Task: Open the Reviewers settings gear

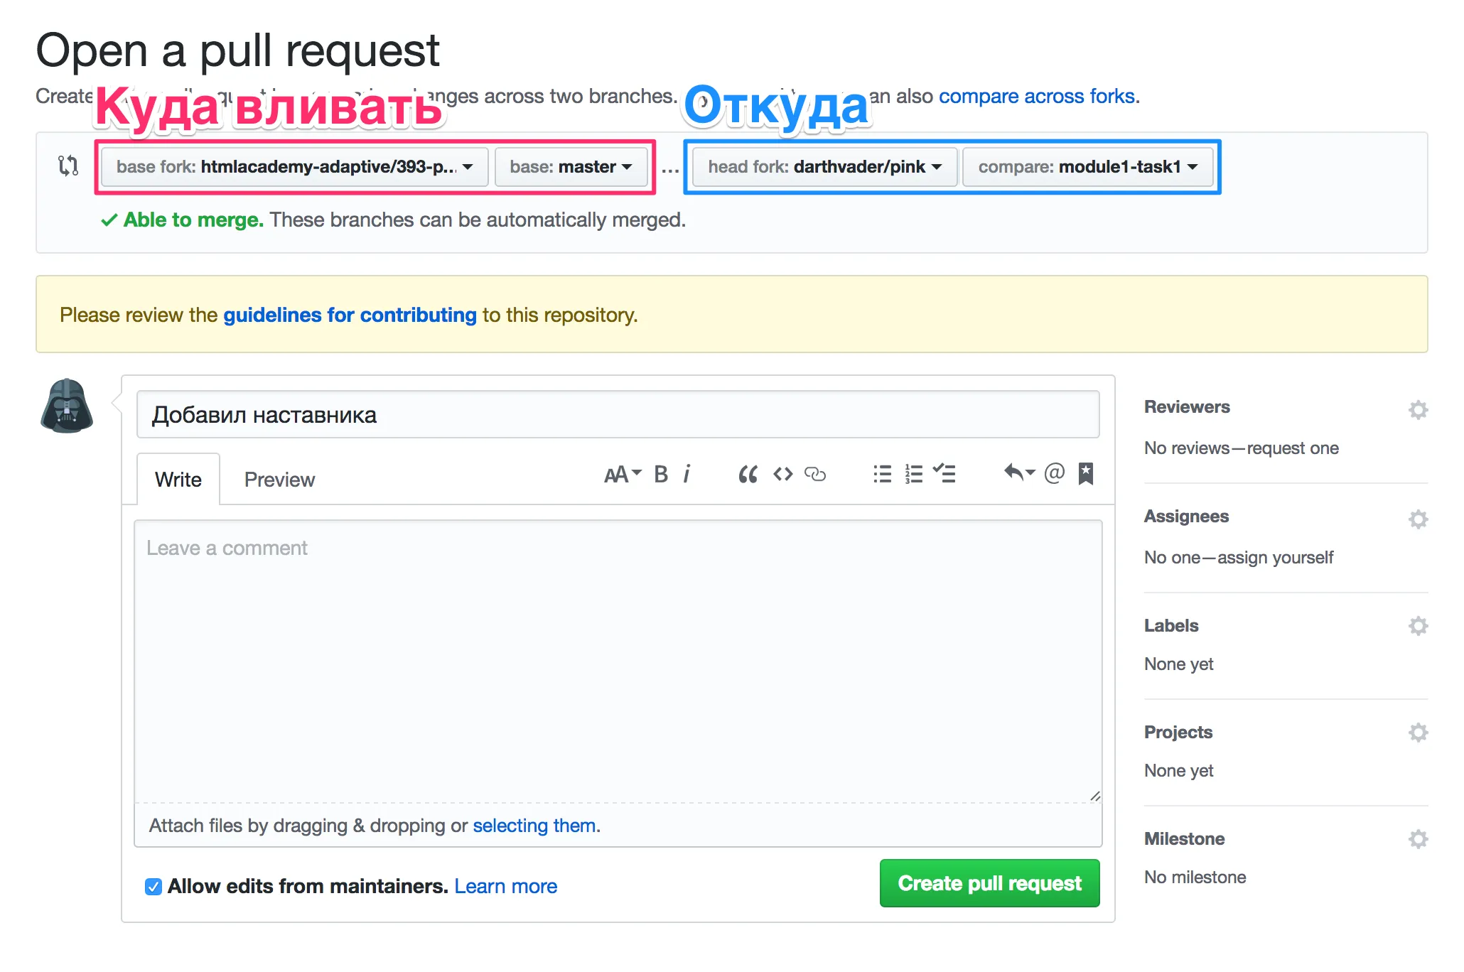Action: coord(1418,410)
